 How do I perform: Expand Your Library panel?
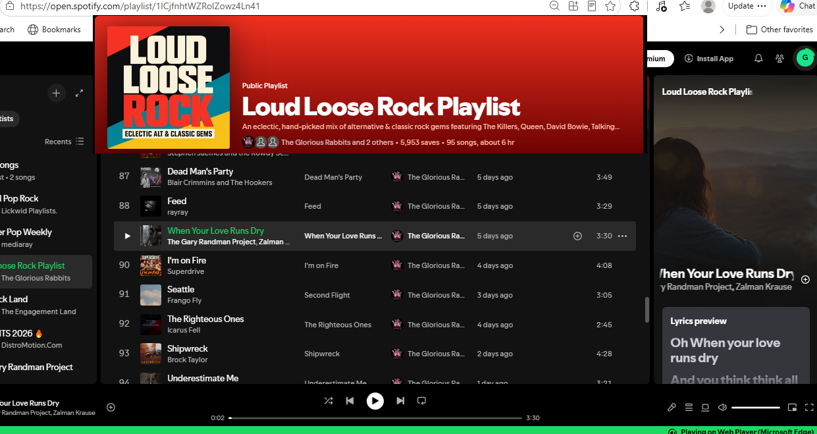tap(80, 94)
